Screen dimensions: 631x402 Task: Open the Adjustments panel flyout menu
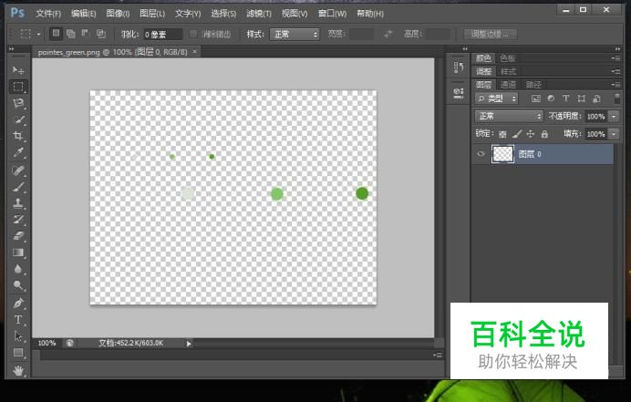coord(615,72)
